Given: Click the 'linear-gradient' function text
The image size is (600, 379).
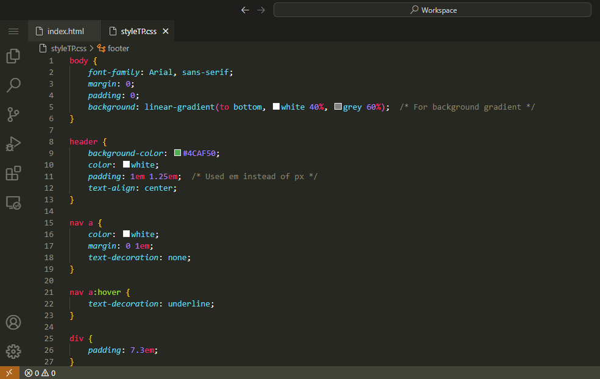Looking at the screenshot, I should (180, 107).
